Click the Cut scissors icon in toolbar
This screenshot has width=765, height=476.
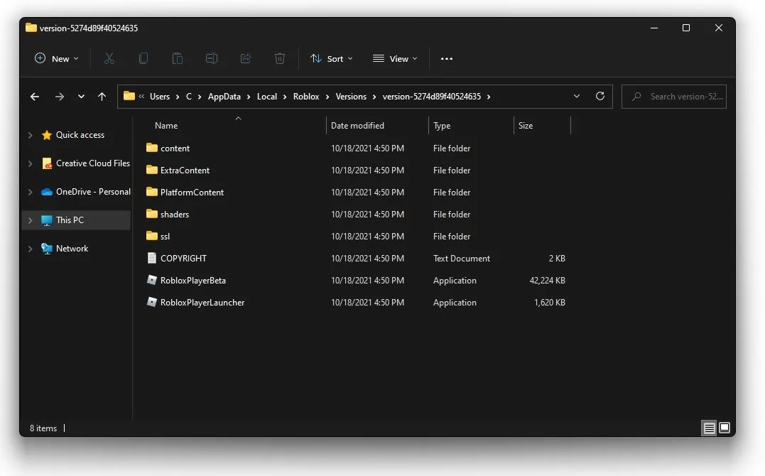tap(109, 58)
